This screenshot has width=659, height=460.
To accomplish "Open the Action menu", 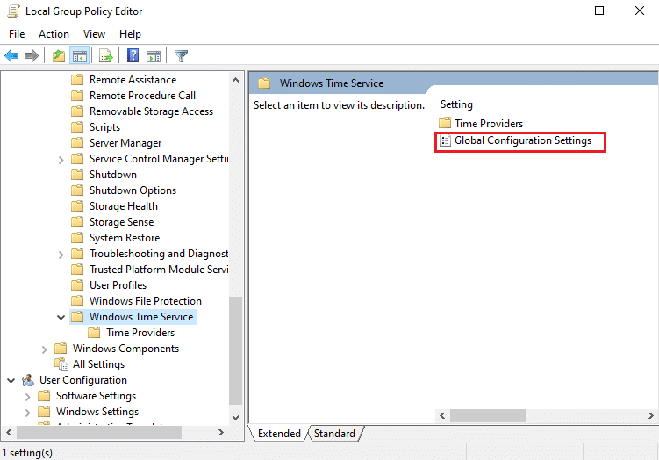I will click(x=54, y=34).
